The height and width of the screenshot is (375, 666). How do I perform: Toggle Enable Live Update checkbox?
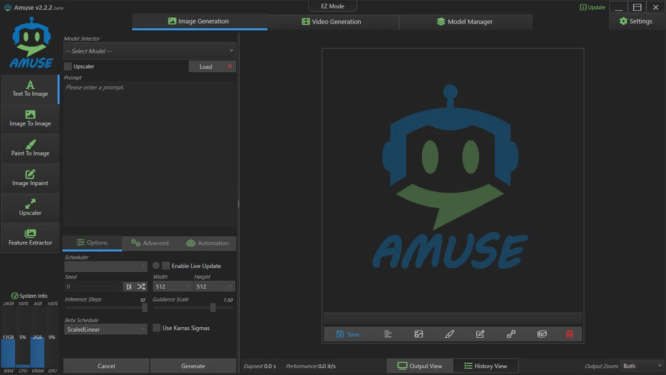[166, 266]
